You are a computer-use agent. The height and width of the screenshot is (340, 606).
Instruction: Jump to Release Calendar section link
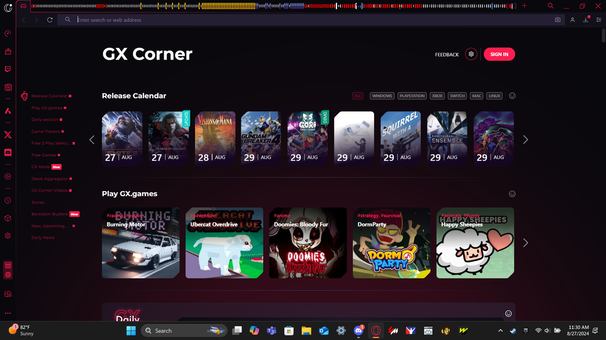point(49,96)
